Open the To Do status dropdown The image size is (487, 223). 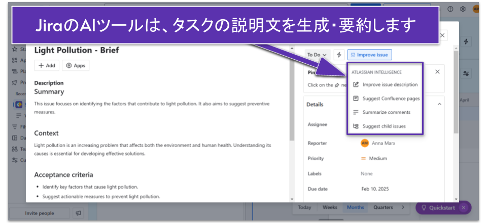click(x=317, y=55)
